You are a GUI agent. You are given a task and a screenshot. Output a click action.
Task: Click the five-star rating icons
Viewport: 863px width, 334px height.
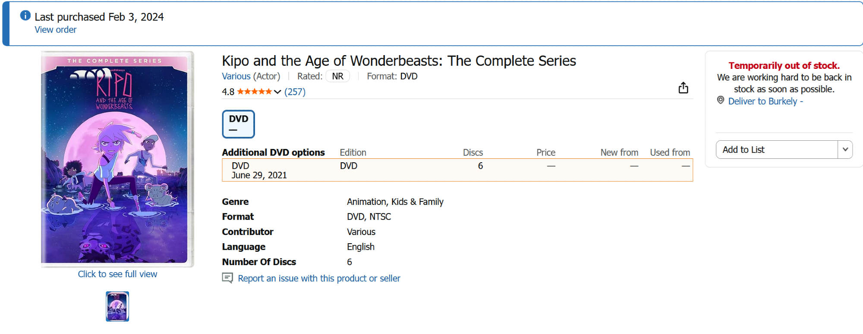(254, 92)
